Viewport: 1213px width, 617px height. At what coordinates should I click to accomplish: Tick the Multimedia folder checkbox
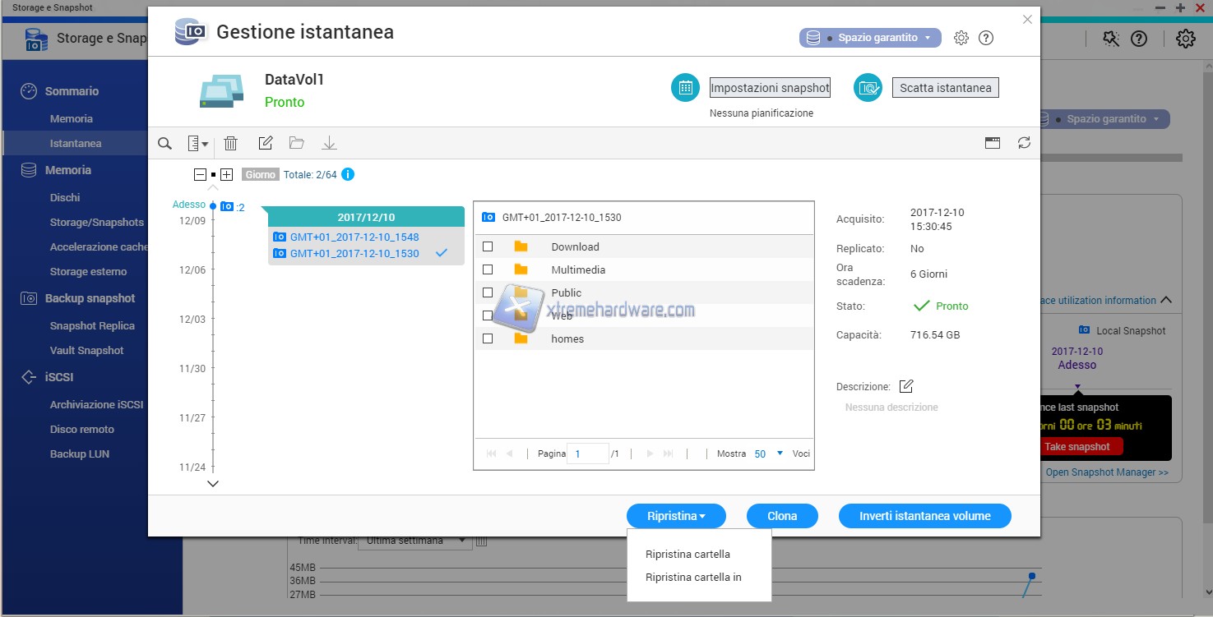click(x=488, y=269)
